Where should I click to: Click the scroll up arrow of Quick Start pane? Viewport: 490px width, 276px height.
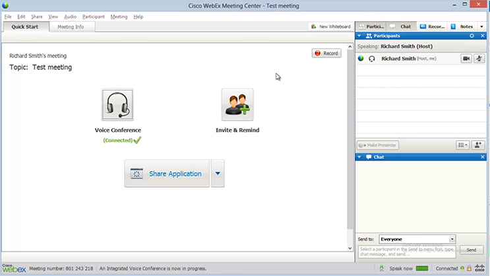pos(350,47)
